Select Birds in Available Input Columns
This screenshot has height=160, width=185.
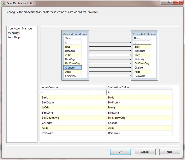tap(73, 47)
